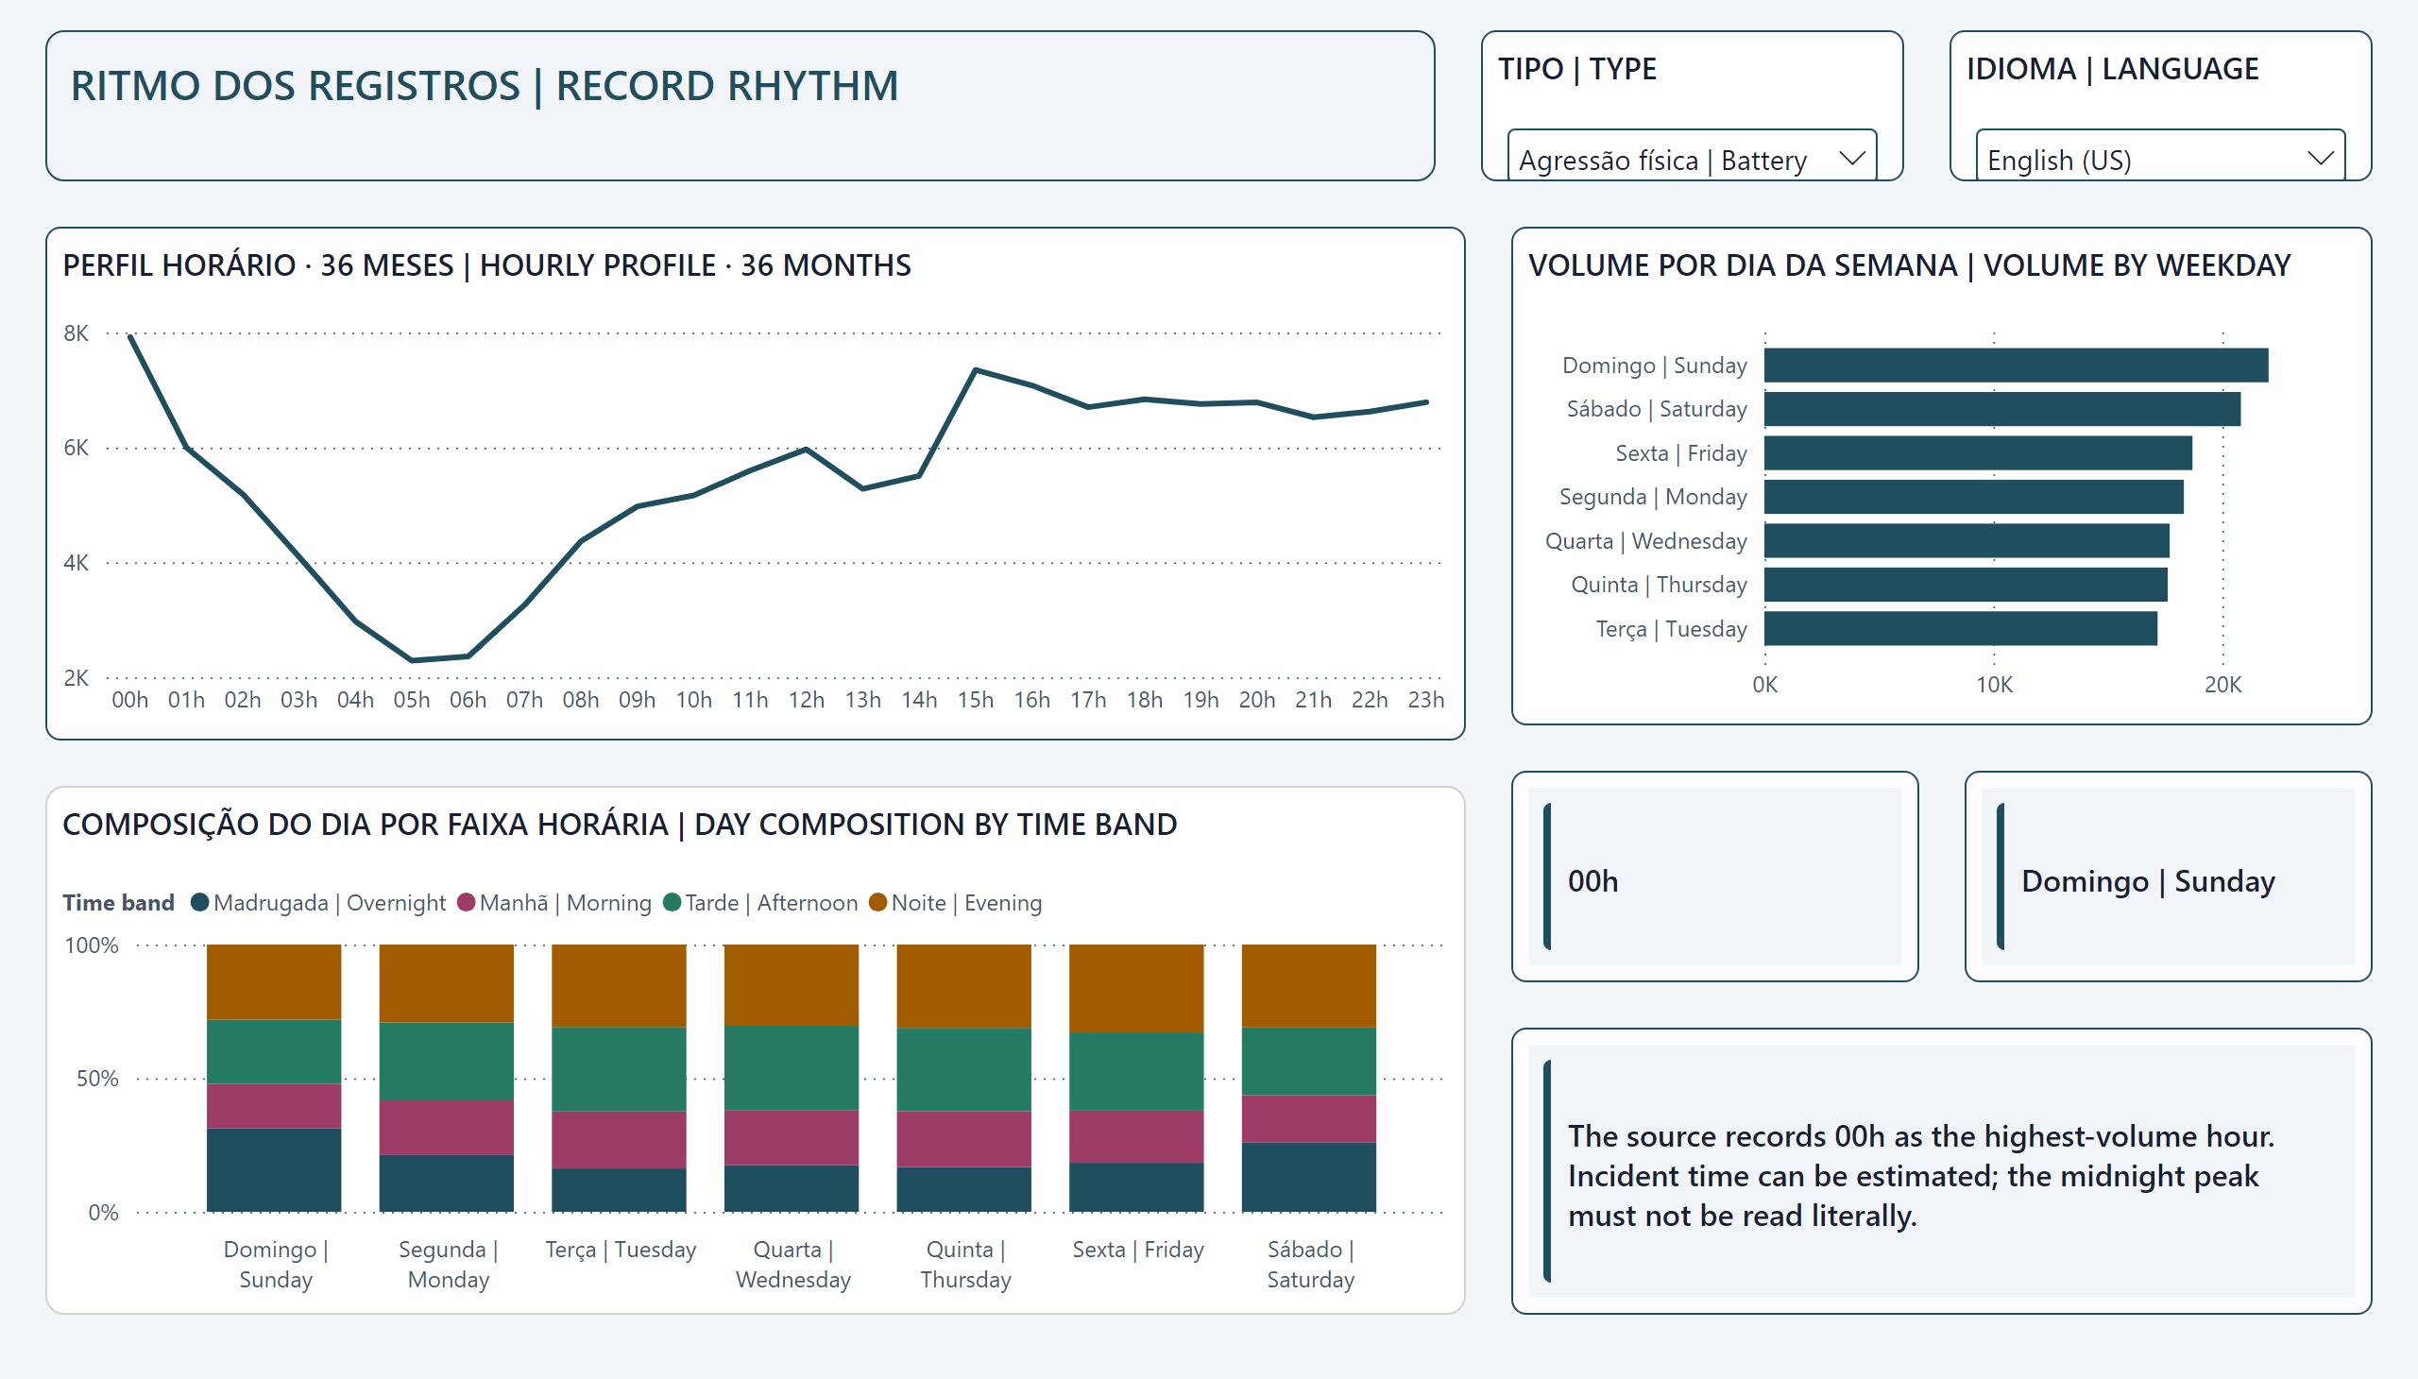The image size is (2418, 1379).
Task: Click the Evening segment of Friday's stacked column
Action: 1136,988
